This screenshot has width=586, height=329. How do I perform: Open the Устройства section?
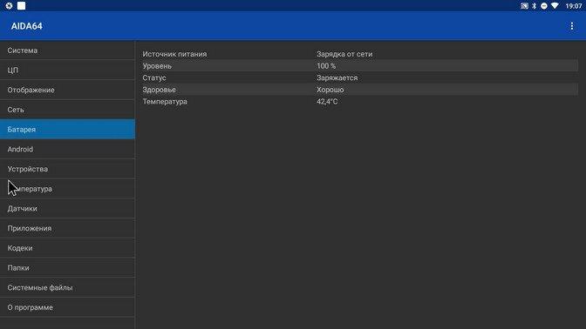[x=67, y=169]
